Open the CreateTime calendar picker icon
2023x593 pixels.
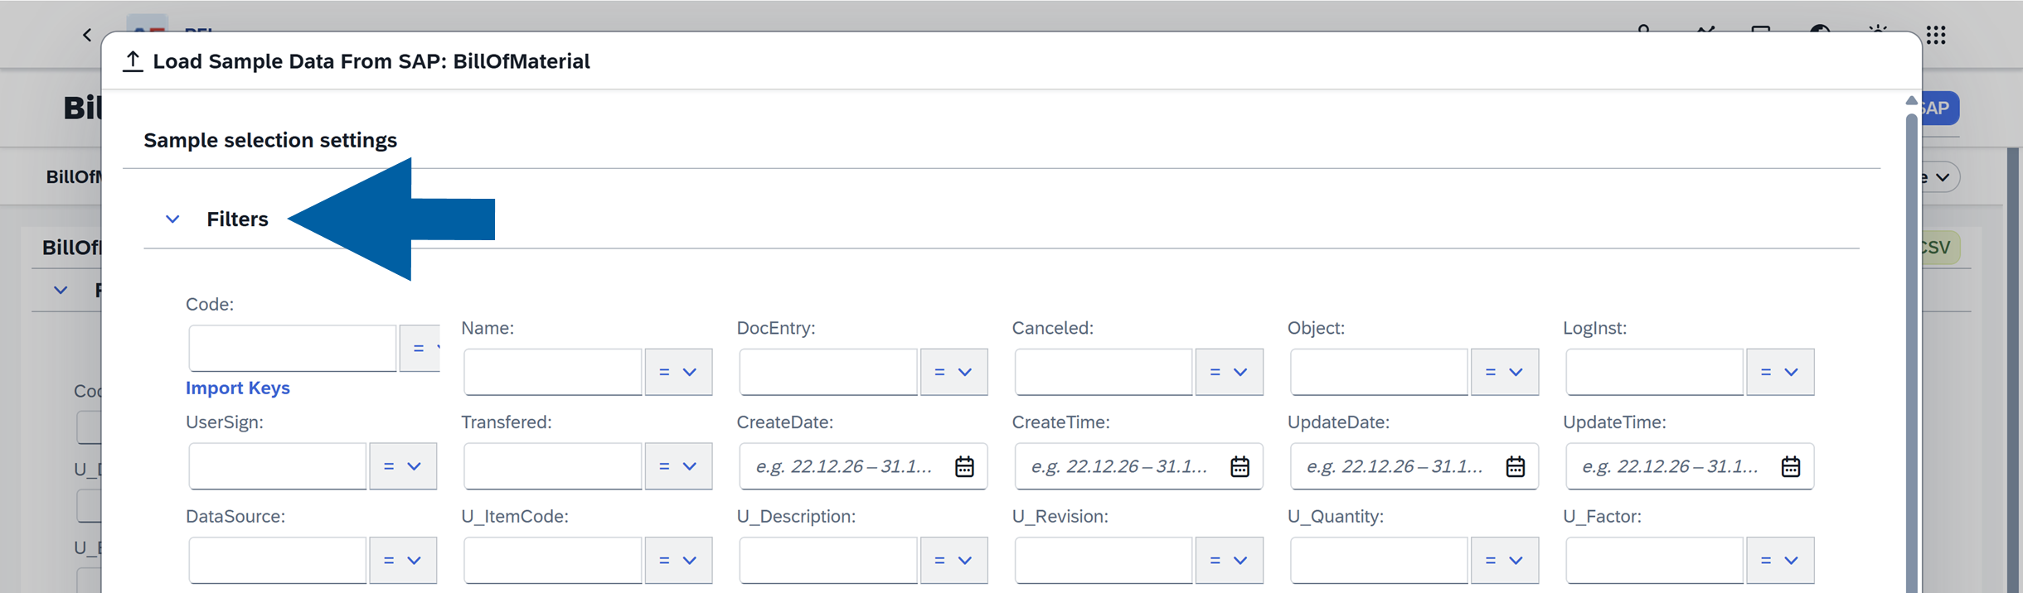click(x=1240, y=466)
